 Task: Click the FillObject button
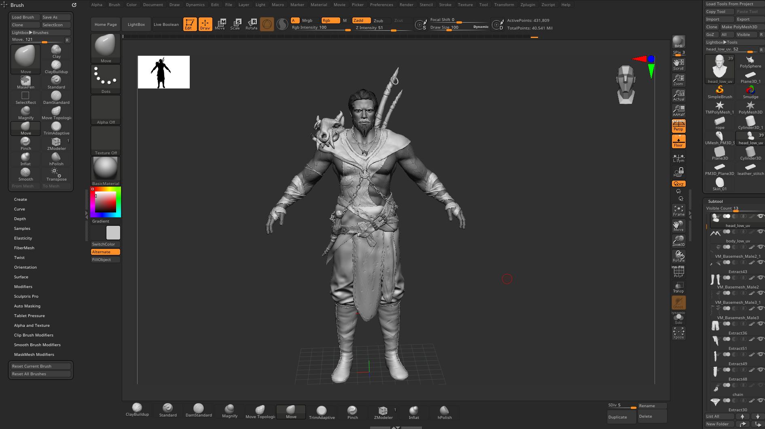pyautogui.click(x=106, y=260)
